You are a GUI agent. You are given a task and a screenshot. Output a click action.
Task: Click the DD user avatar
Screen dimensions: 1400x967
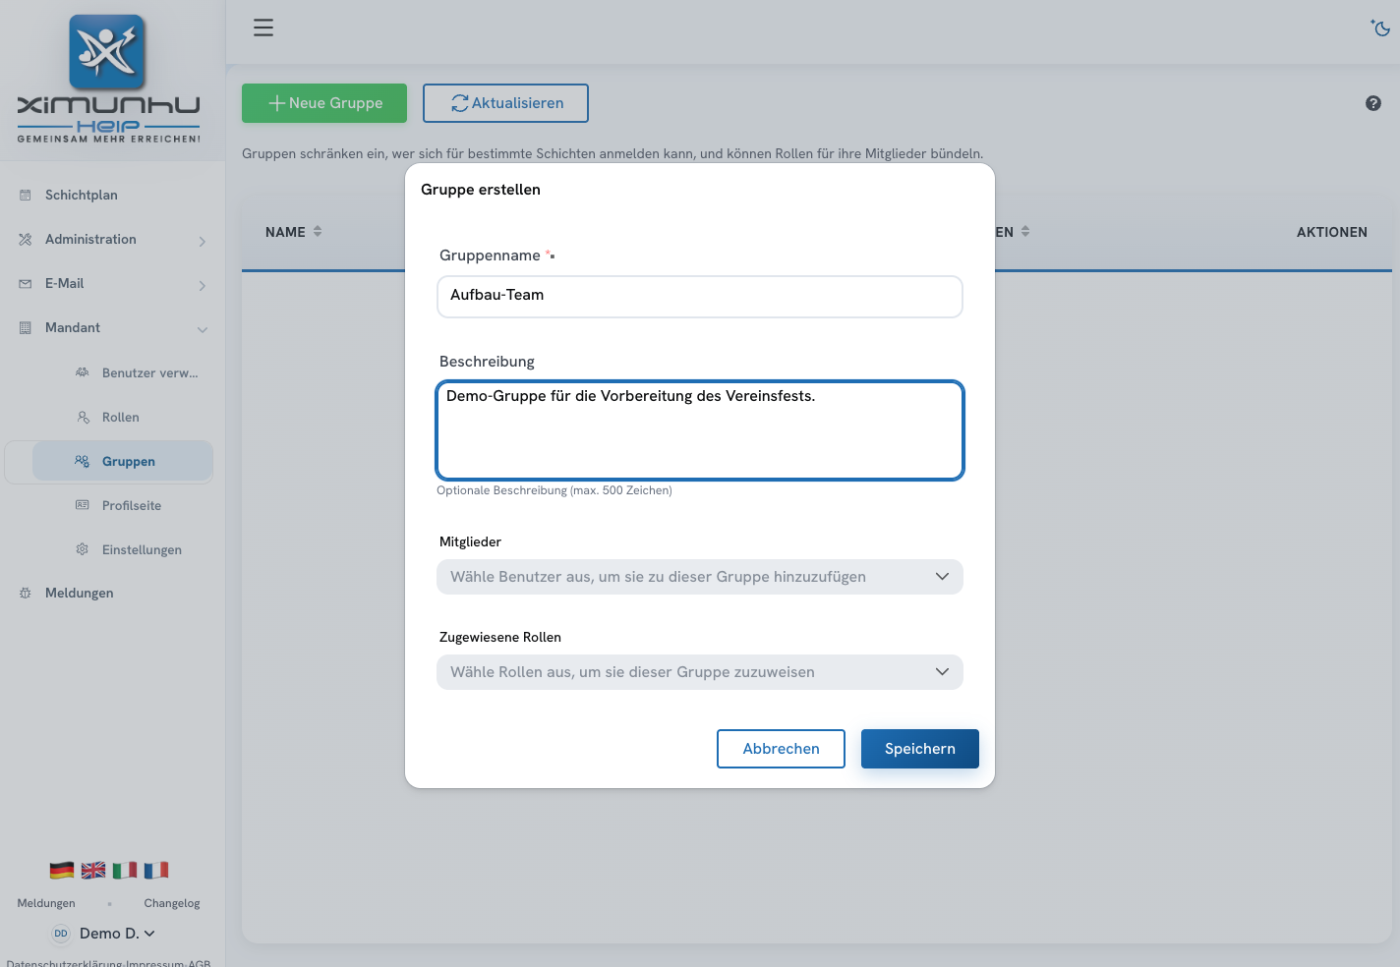(x=61, y=934)
